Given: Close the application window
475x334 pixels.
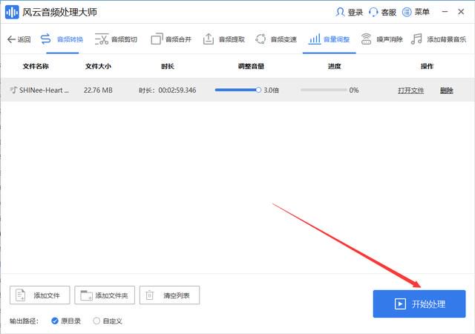Looking at the screenshot, I should click(x=461, y=12).
